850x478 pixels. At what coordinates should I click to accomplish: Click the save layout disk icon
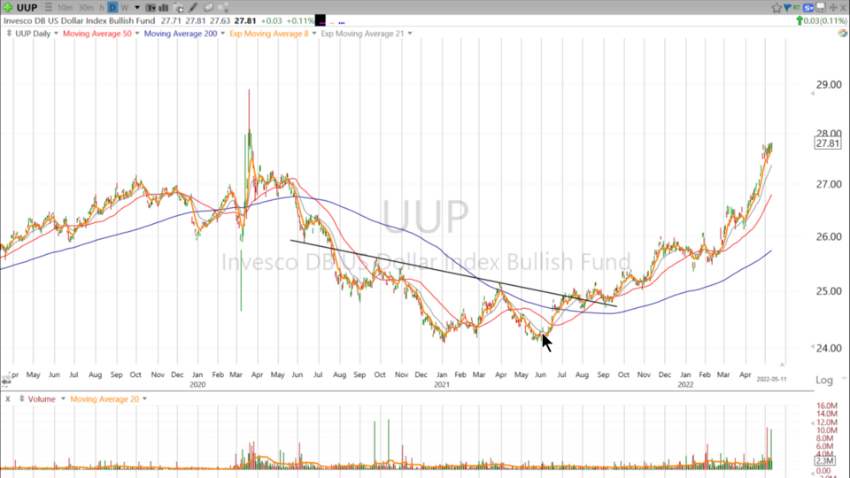pyautogui.click(x=821, y=8)
